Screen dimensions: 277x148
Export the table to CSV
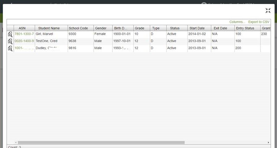coord(259,22)
